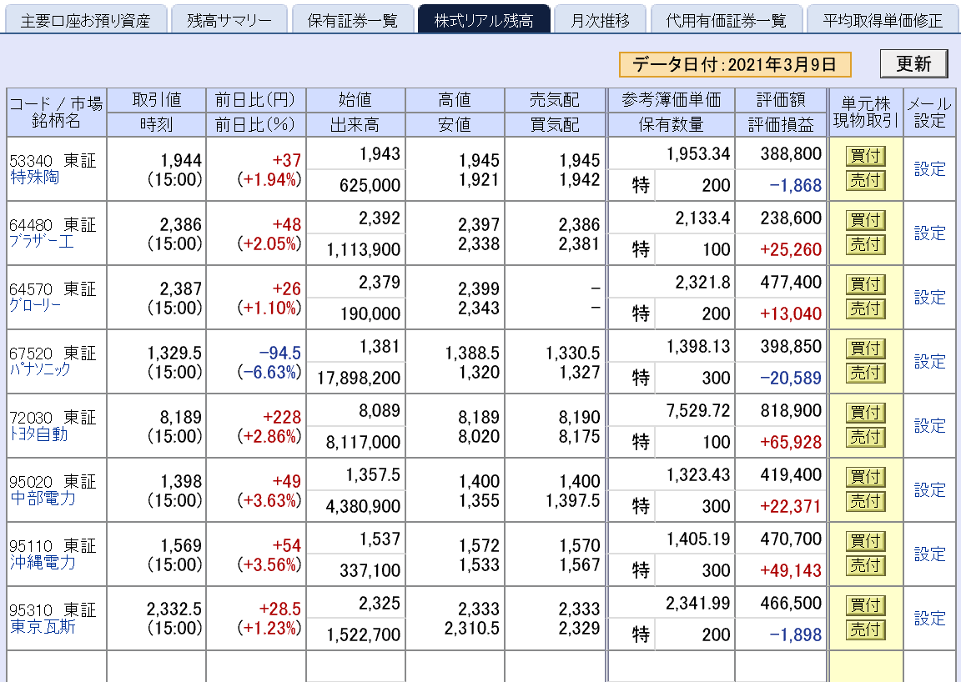Select the 出来高 value 17,898,200

(359, 378)
